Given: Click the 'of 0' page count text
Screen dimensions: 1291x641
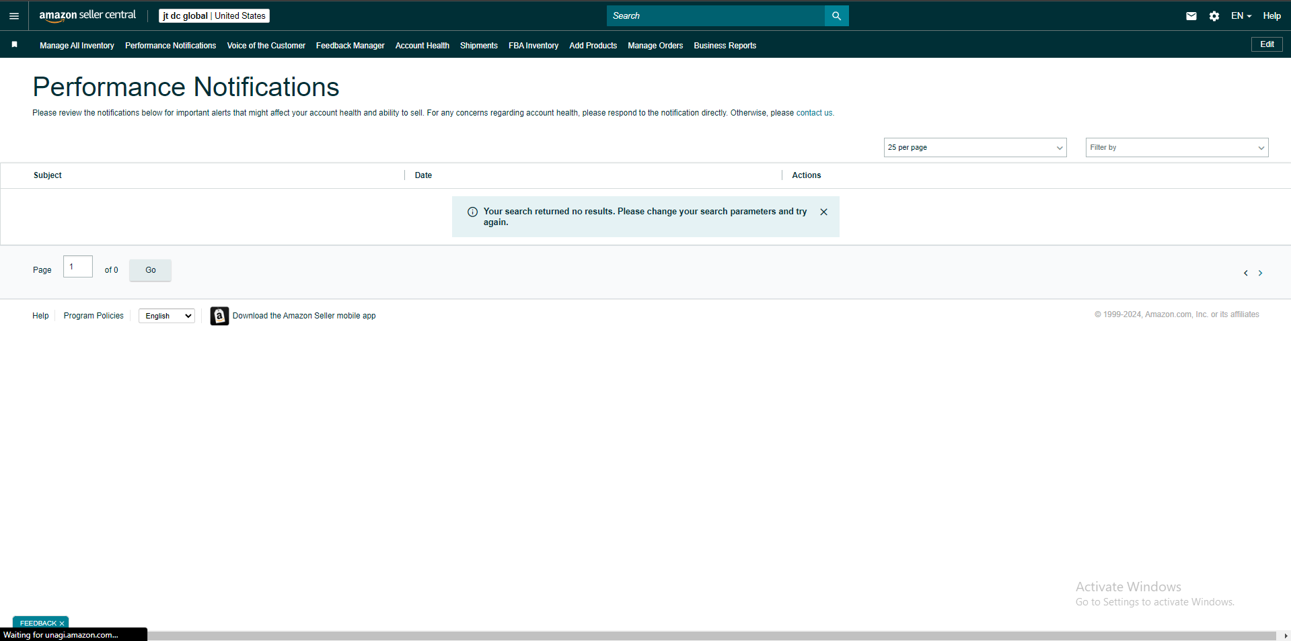Looking at the screenshot, I should (x=111, y=270).
